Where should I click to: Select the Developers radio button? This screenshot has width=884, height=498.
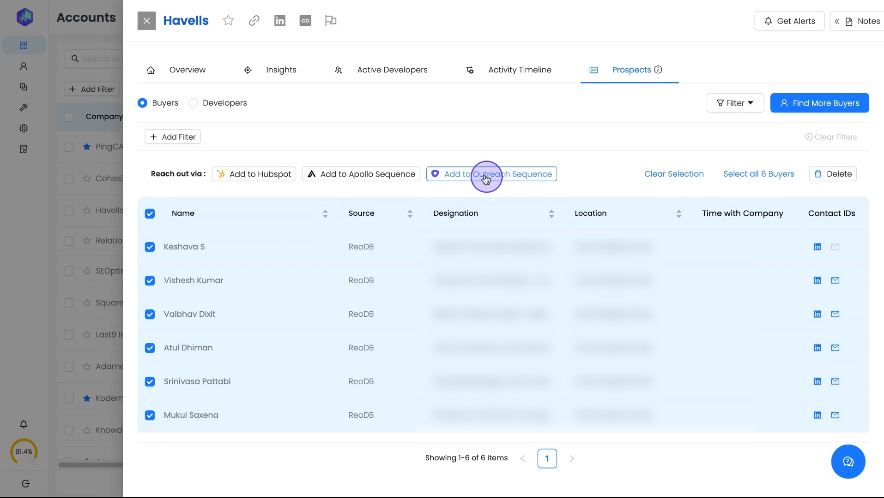pos(193,103)
